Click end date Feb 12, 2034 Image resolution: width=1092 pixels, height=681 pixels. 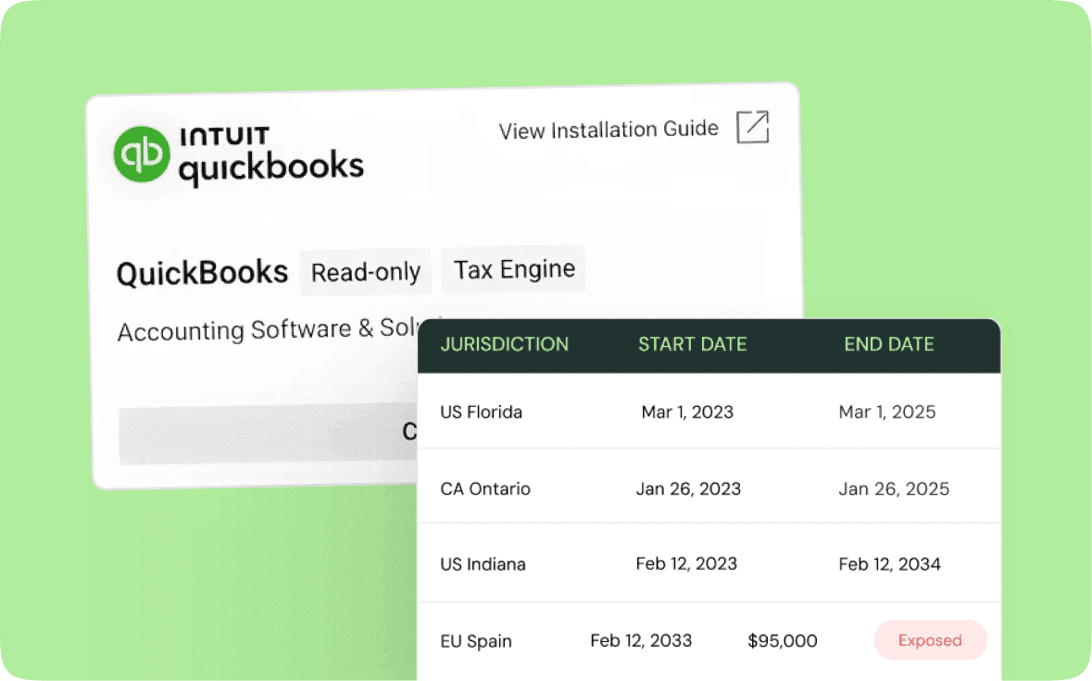coord(889,564)
